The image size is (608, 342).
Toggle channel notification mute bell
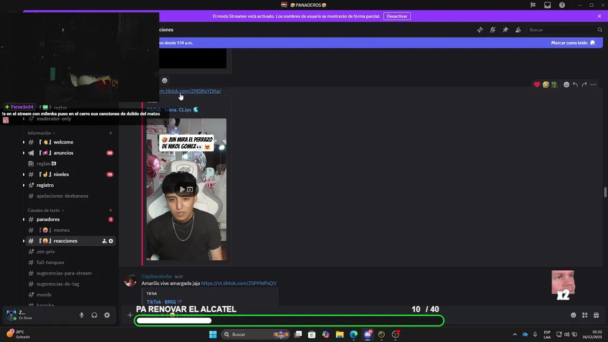coord(493,30)
